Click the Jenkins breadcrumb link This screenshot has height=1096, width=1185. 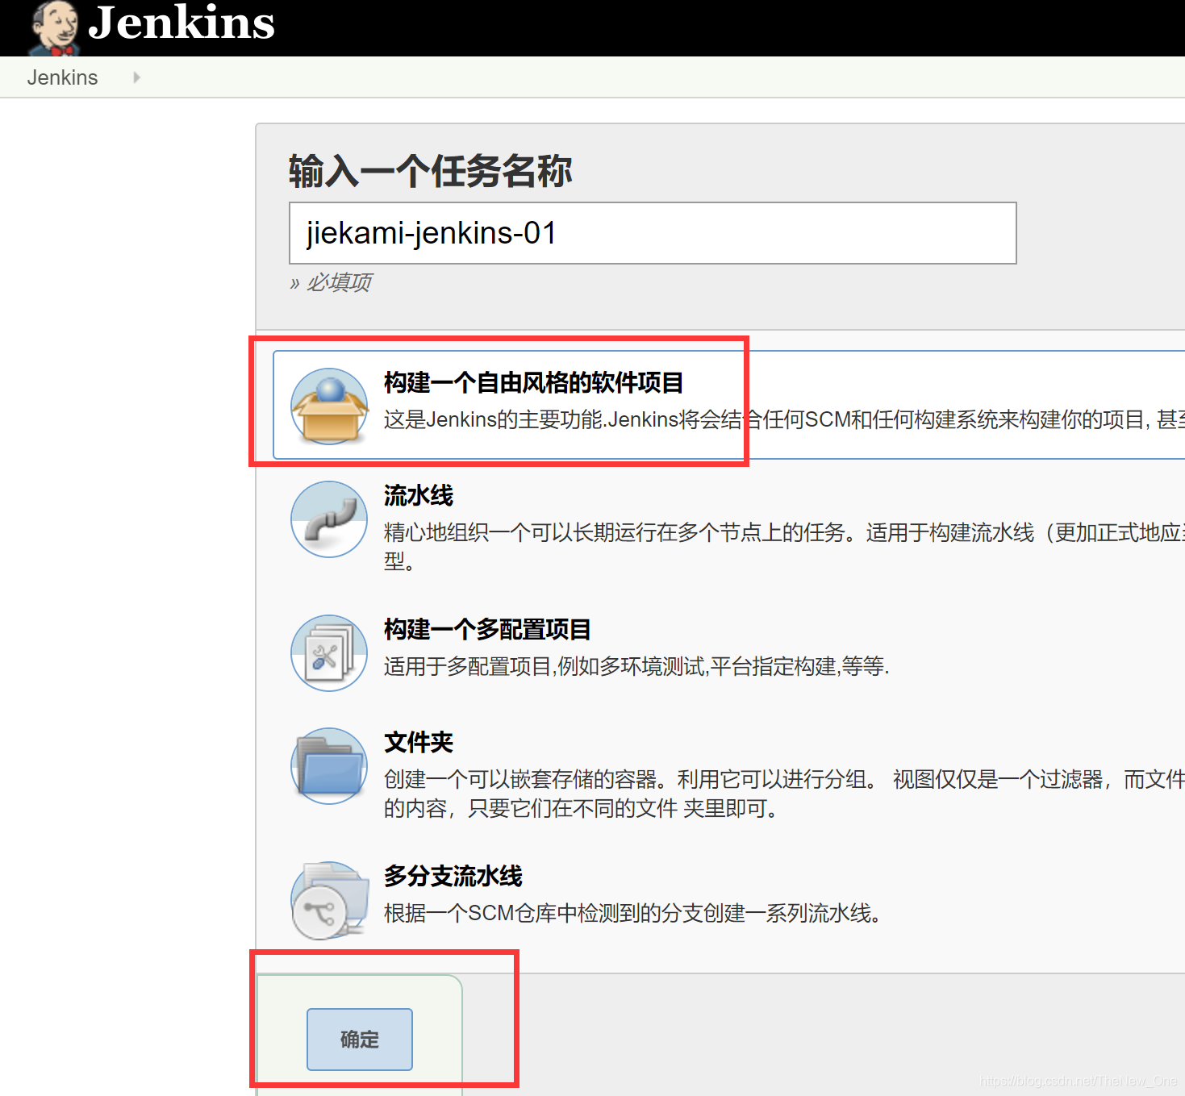[x=62, y=77]
